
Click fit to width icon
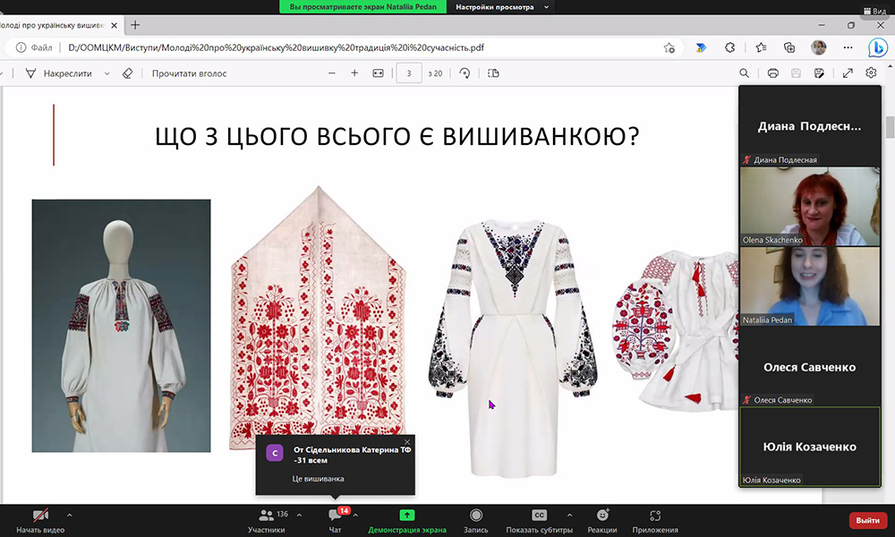tap(378, 73)
